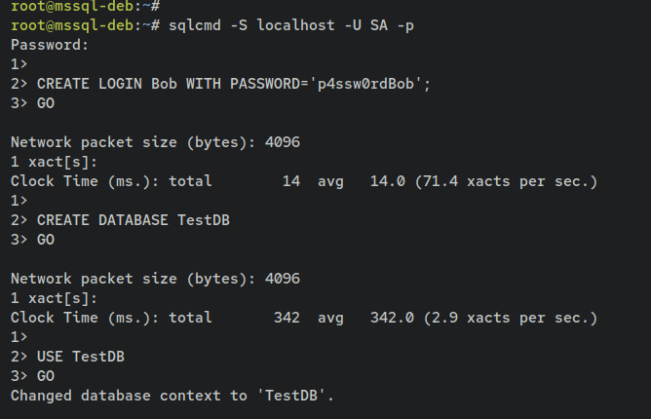Click the total value 342 in Clock Time
Screen dimensions: 651x419
pos(287,318)
